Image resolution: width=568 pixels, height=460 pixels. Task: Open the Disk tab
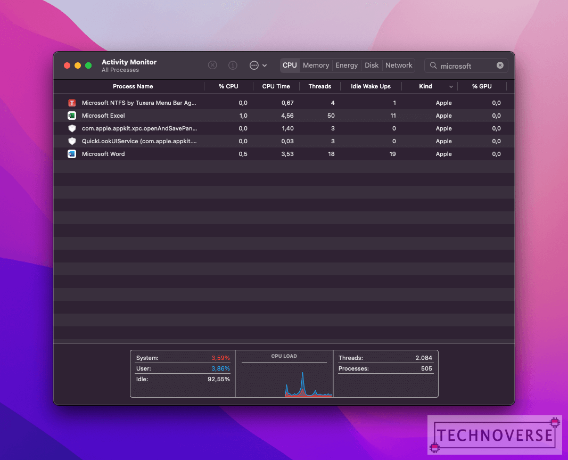[x=371, y=65]
